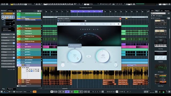Open the Микс dropdown in lower bar

pyautogui.click(x=27, y=92)
